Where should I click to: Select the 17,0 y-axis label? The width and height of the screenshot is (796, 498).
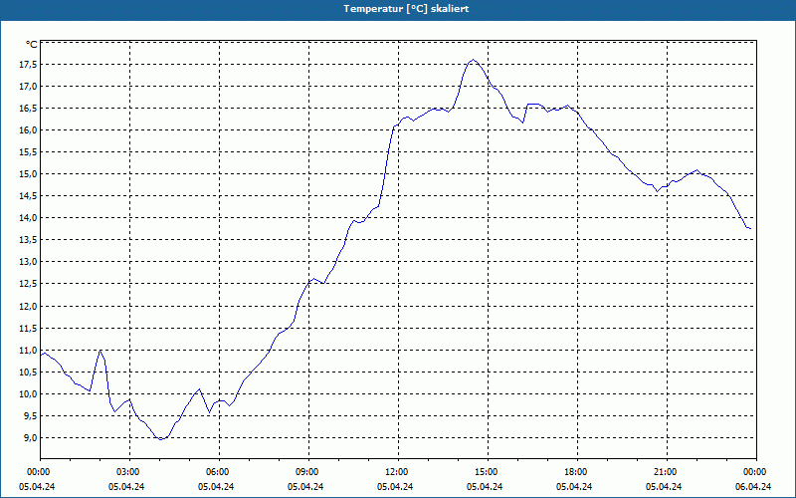coord(29,87)
